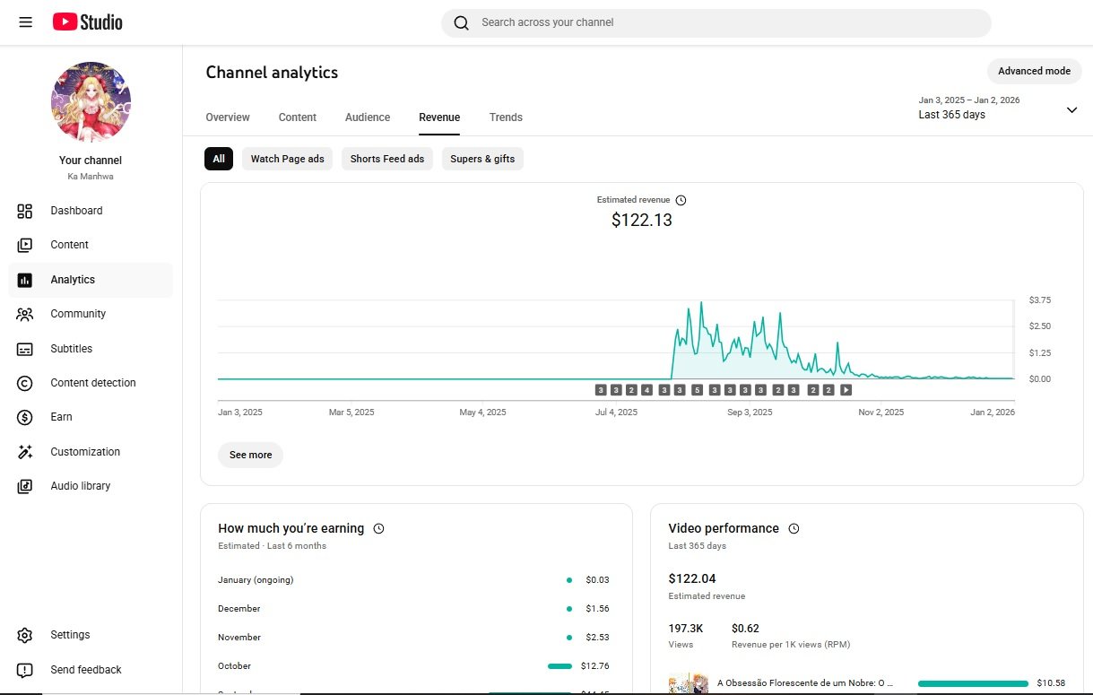Expand the Last 365 days date range dropdown
1093x695 pixels.
tap(1071, 109)
